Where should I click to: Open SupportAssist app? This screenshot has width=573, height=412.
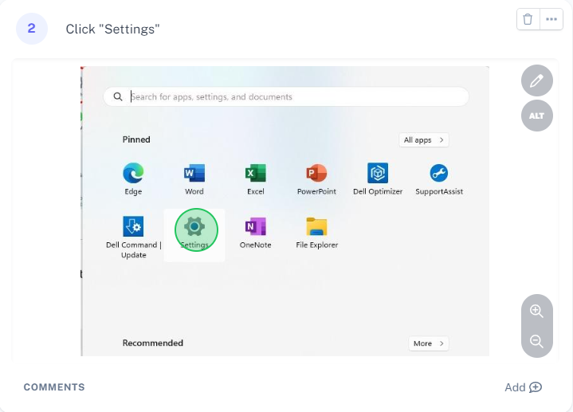(x=439, y=179)
